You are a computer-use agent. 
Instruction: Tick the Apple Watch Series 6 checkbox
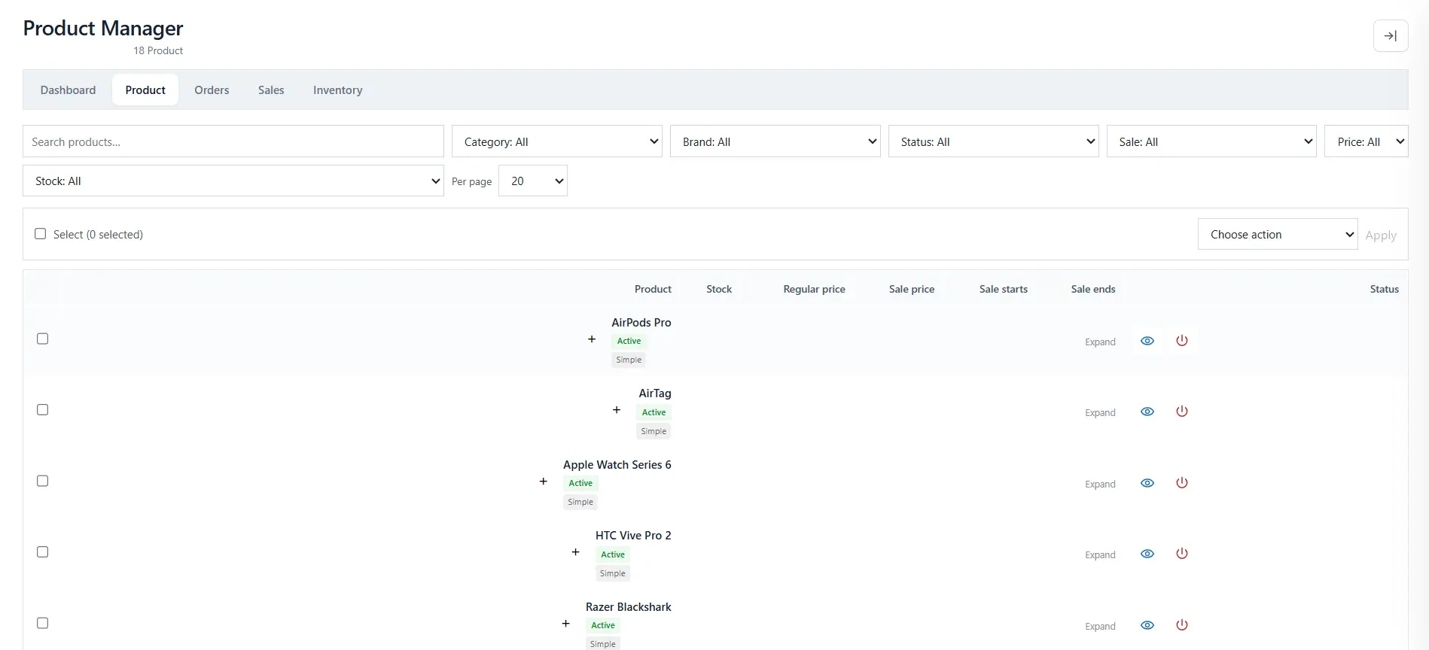pyautogui.click(x=43, y=481)
